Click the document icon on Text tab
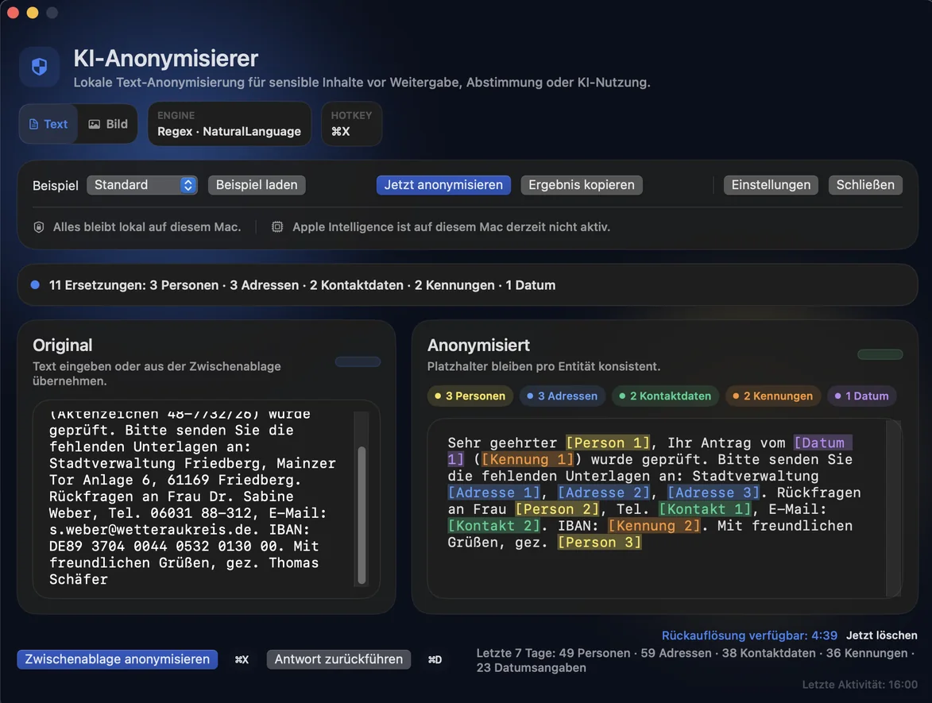This screenshot has width=932, height=703. point(34,124)
